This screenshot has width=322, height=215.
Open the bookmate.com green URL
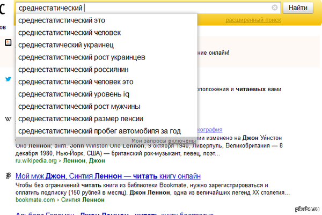tap(35, 200)
